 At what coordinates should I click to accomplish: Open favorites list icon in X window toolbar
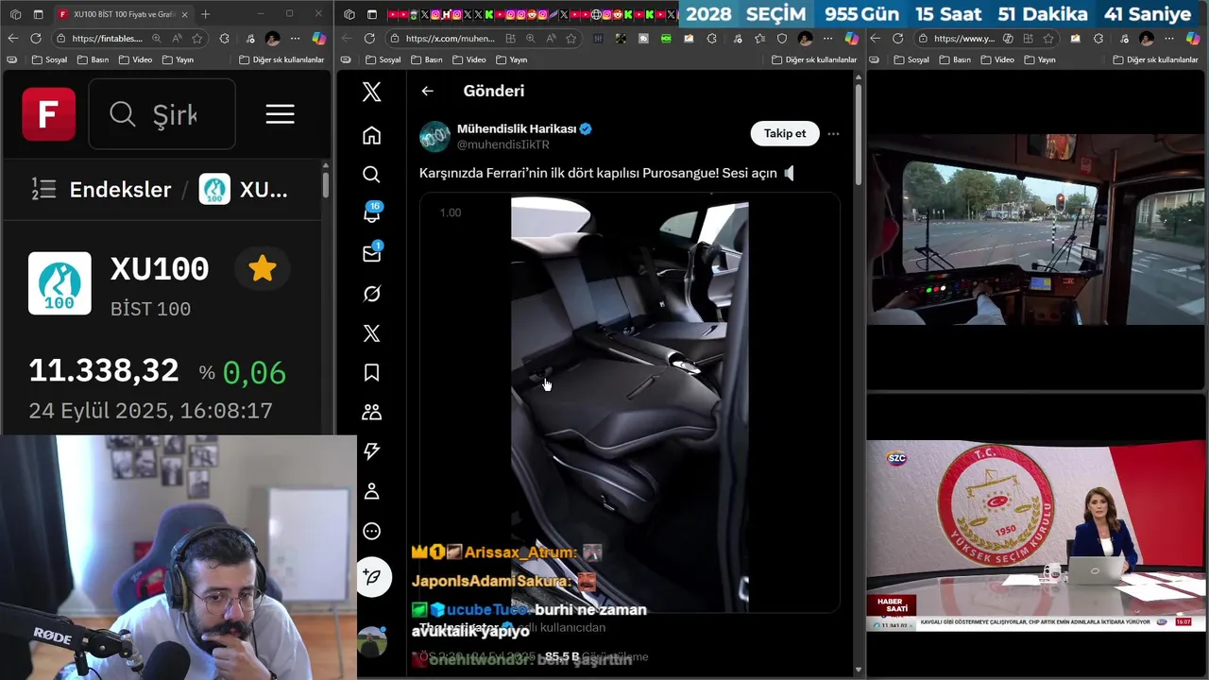click(x=761, y=39)
